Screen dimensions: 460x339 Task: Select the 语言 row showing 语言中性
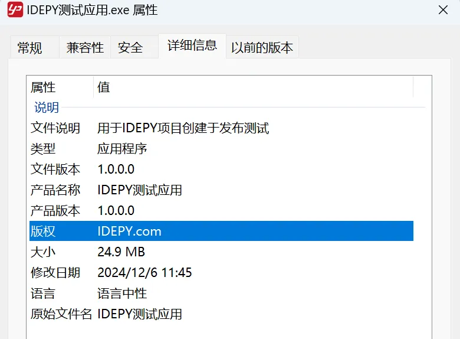tap(221, 293)
